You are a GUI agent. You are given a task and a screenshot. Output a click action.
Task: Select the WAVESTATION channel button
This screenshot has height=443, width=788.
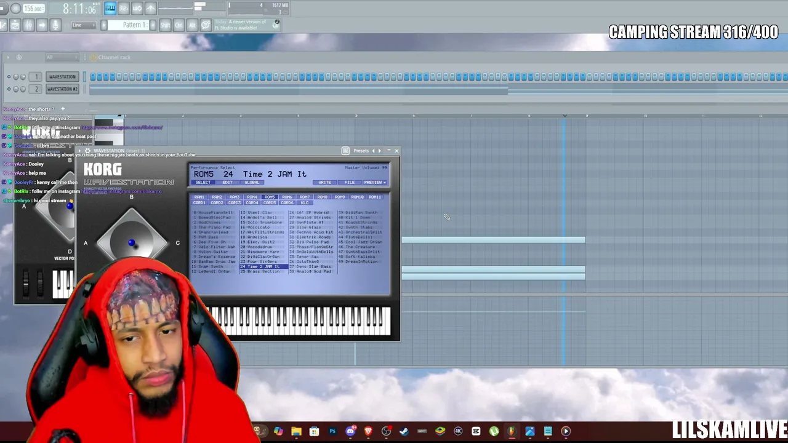click(x=62, y=77)
